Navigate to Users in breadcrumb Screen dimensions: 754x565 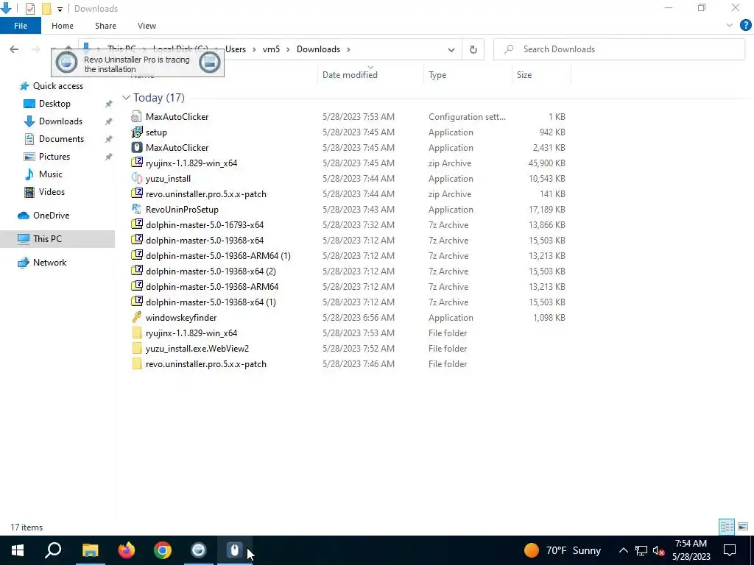tap(236, 49)
